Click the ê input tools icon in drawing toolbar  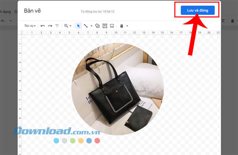(122, 26)
